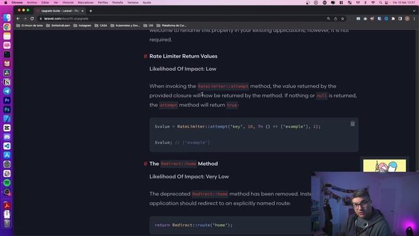Open a new browser tab
419x236 pixels.
point(90,11)
